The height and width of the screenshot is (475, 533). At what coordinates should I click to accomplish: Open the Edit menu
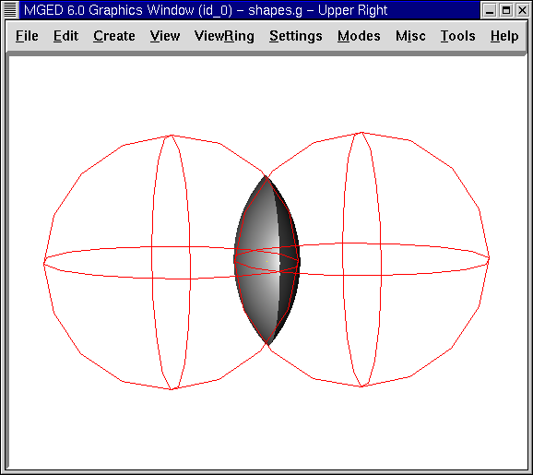click(66, 36)
